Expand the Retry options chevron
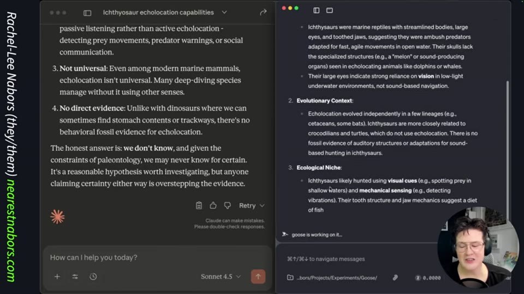This screenshot has height=294, width=524. [263, 206]
